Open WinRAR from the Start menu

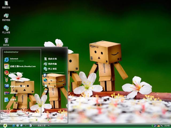(x=14, y=93)
